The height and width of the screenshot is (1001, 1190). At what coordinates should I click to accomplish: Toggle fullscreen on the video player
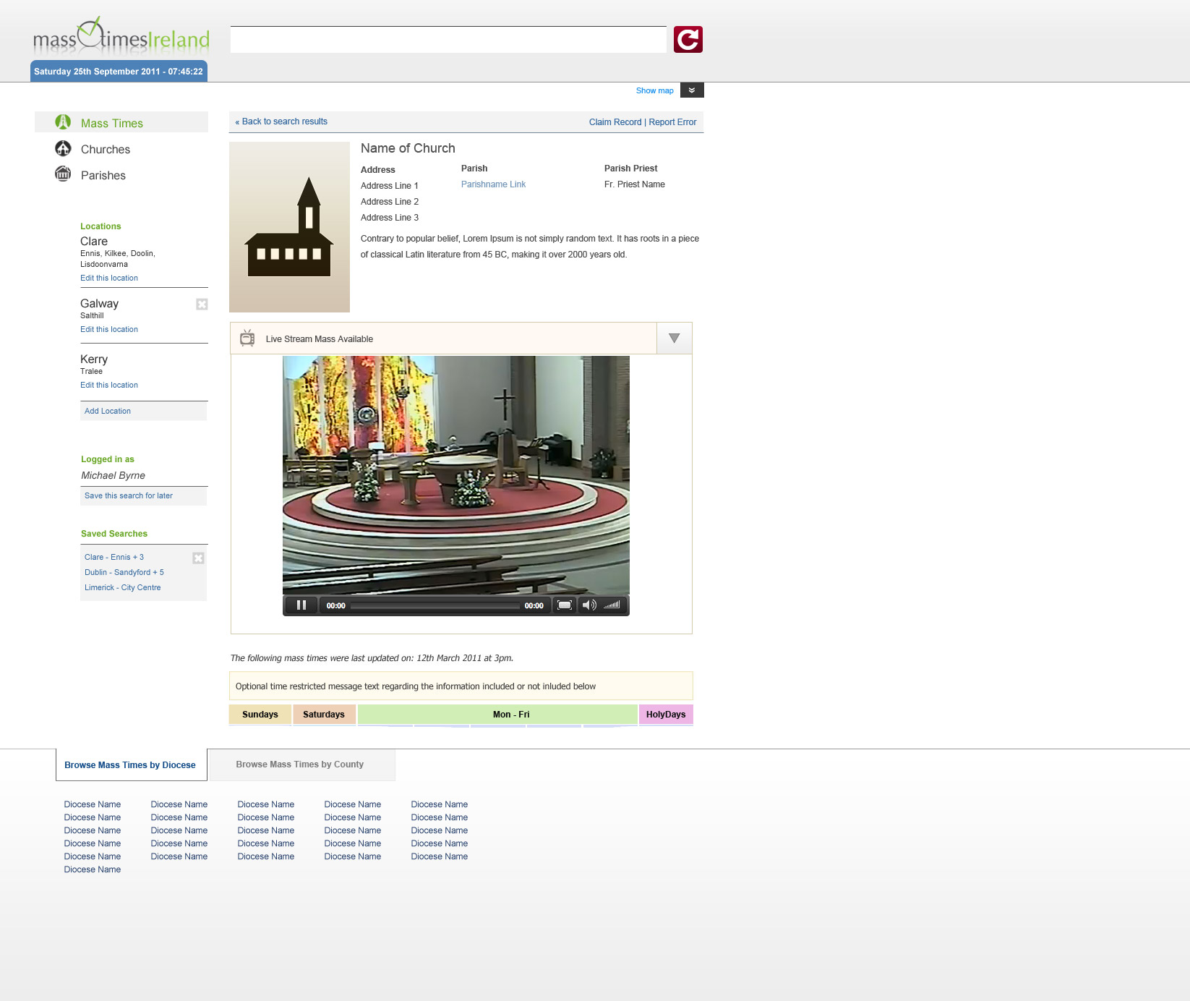coord(565,605)
